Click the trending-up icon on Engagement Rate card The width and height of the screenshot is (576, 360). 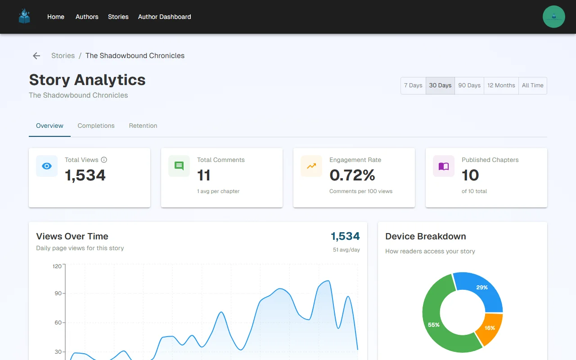pos(311,166)
